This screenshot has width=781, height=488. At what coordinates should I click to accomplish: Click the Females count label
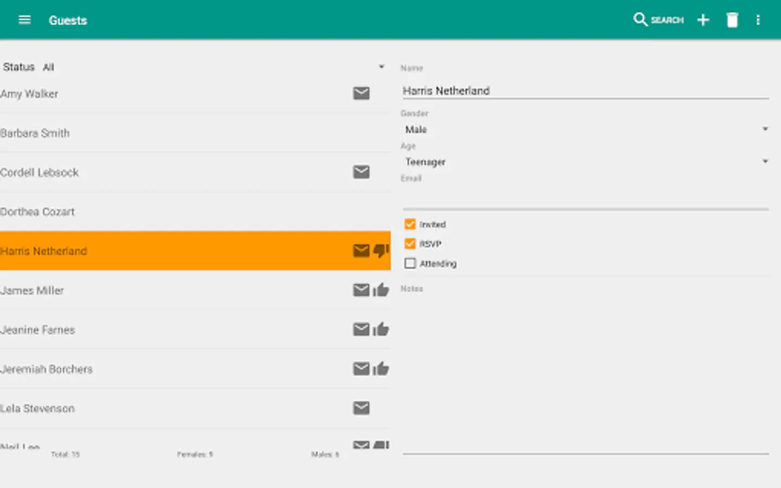tap(195, 454)
